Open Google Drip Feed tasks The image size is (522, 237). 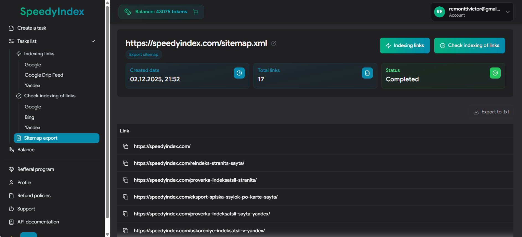point(44,75)
